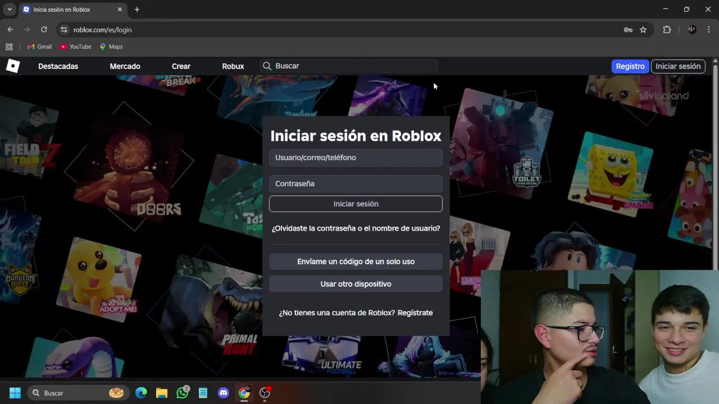Click the Regístrate link

pos(415,313)
